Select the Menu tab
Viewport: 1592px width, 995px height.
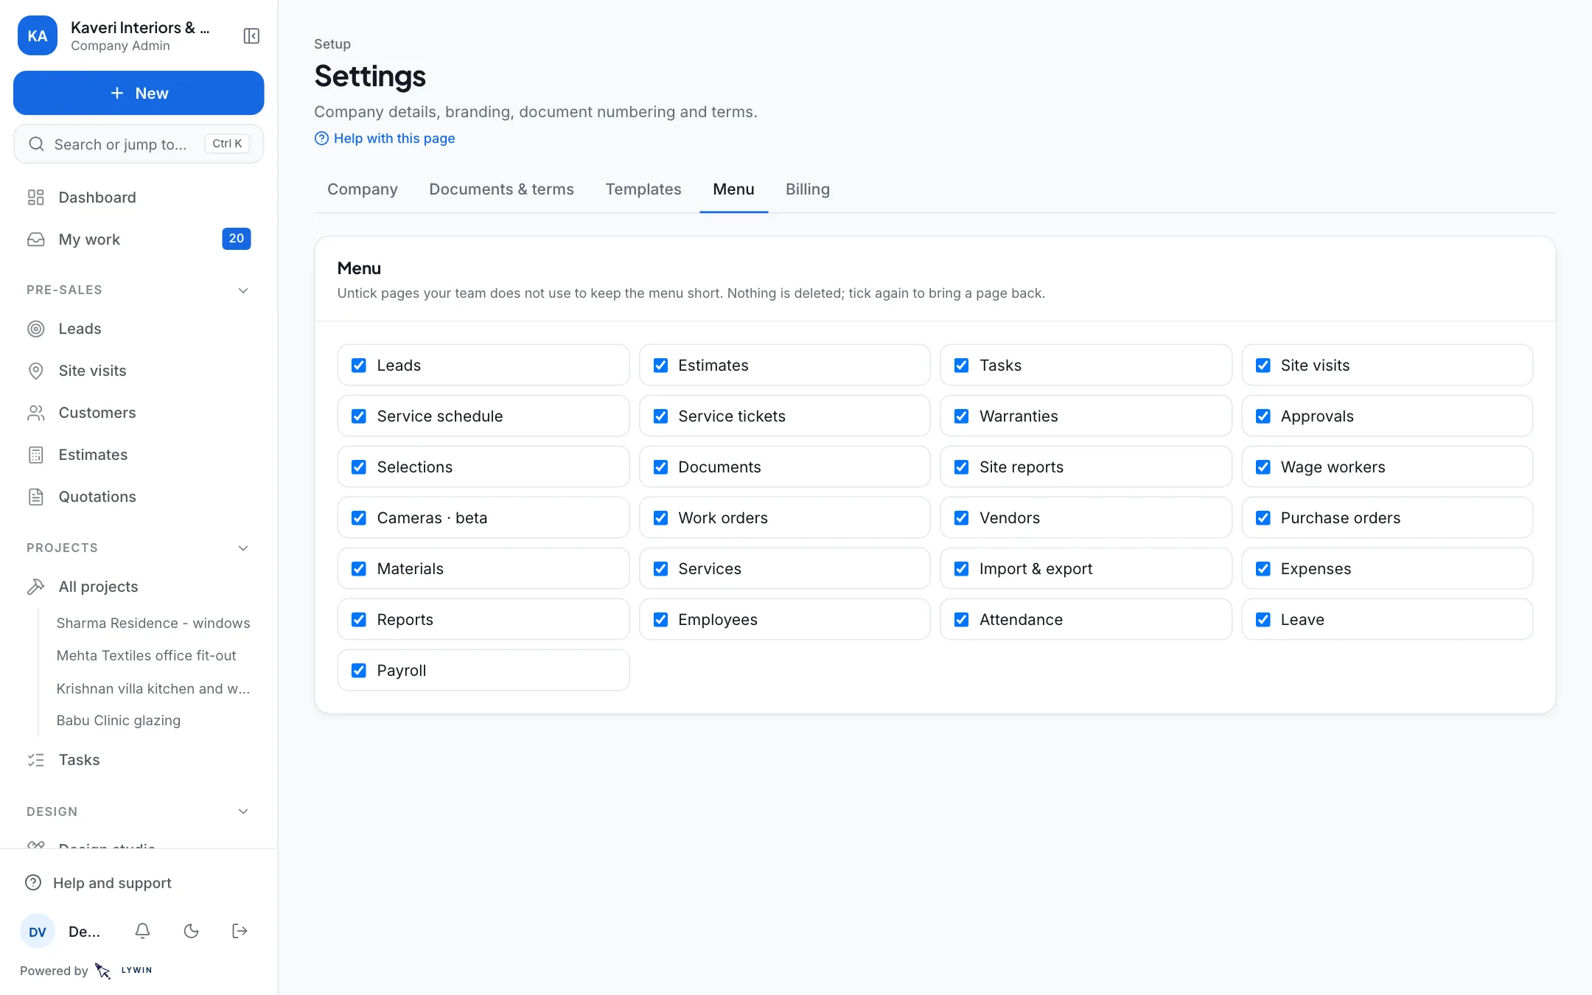(x=733, y=189)
